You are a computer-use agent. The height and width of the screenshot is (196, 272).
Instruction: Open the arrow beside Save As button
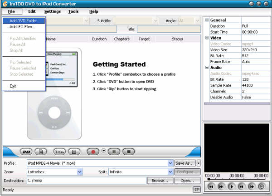click(199, 163)
